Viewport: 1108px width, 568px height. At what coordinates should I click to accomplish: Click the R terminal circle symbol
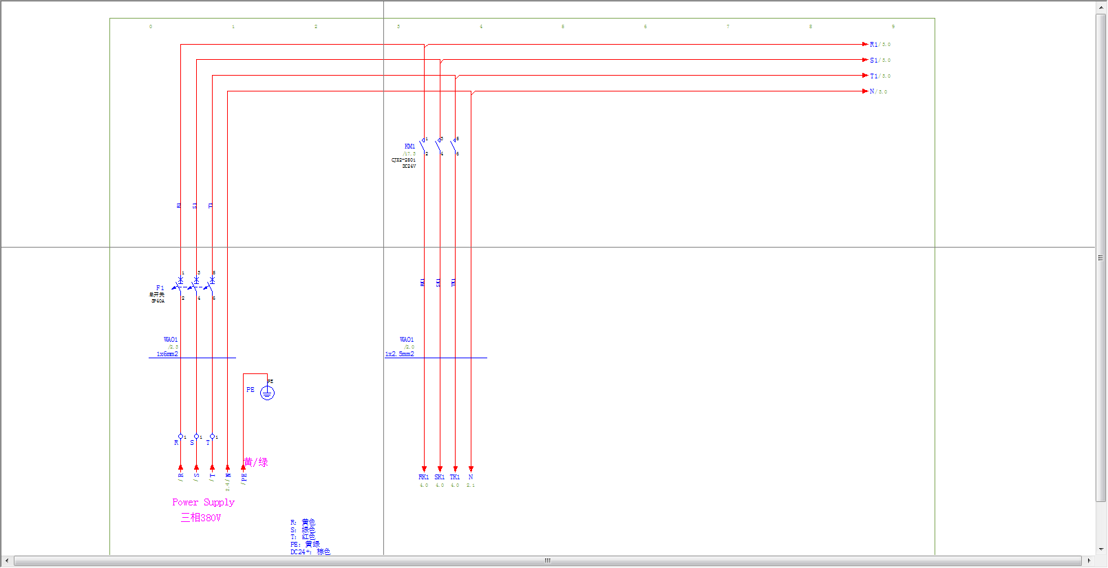click(180, 437)
